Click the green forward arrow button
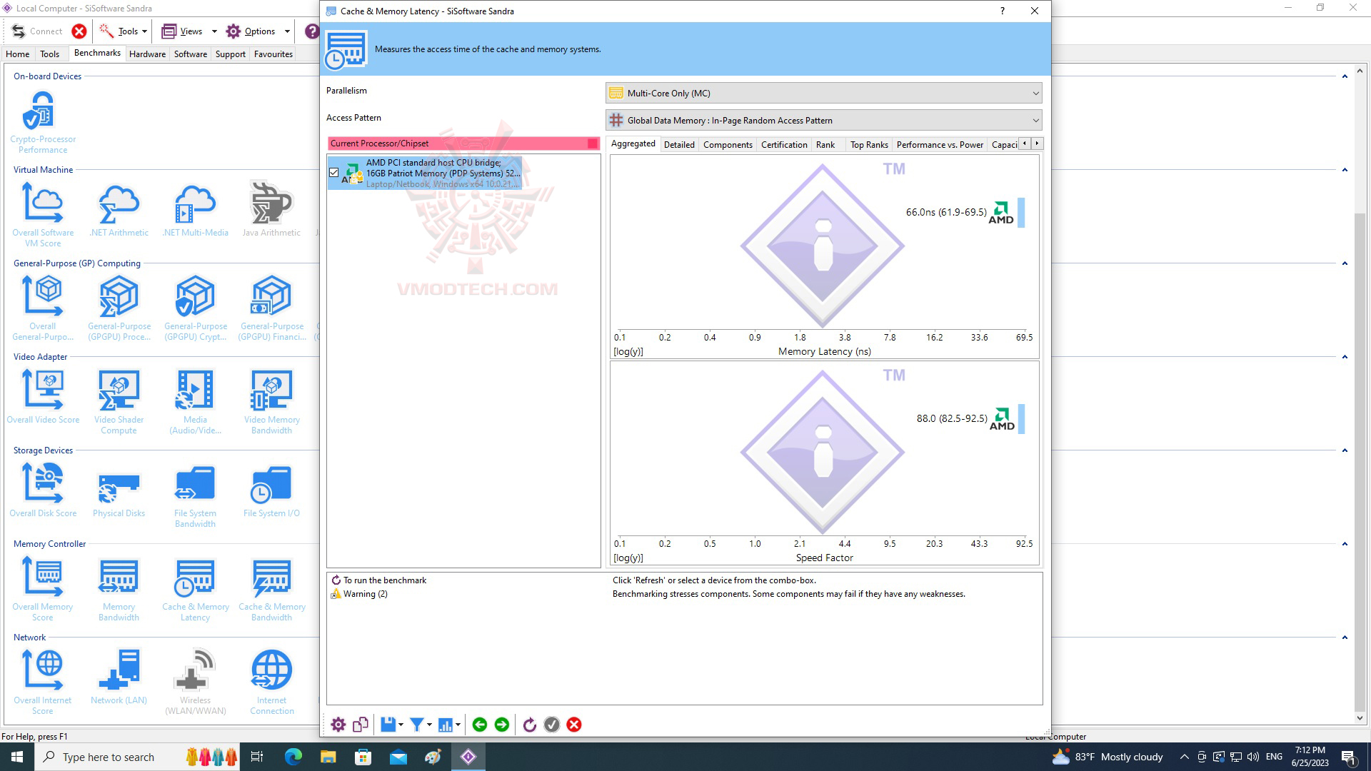 coord(502,725)
